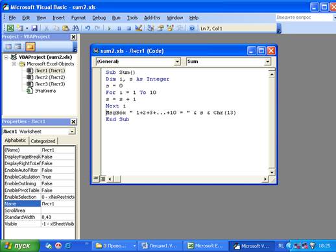Screen dimensions: 336x252
Task: Switch to Procedure View button
Action: [95, 179]
